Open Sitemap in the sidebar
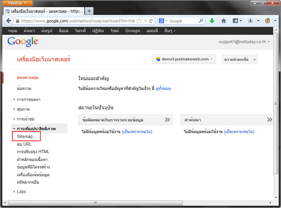 (25, 136)
